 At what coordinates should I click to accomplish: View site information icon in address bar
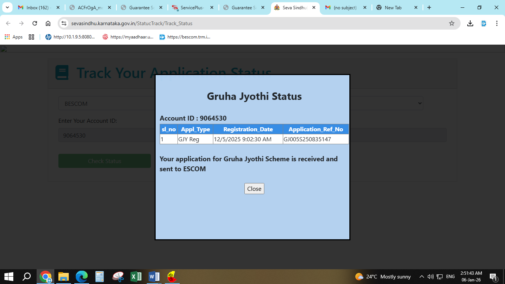pos(64,23)
